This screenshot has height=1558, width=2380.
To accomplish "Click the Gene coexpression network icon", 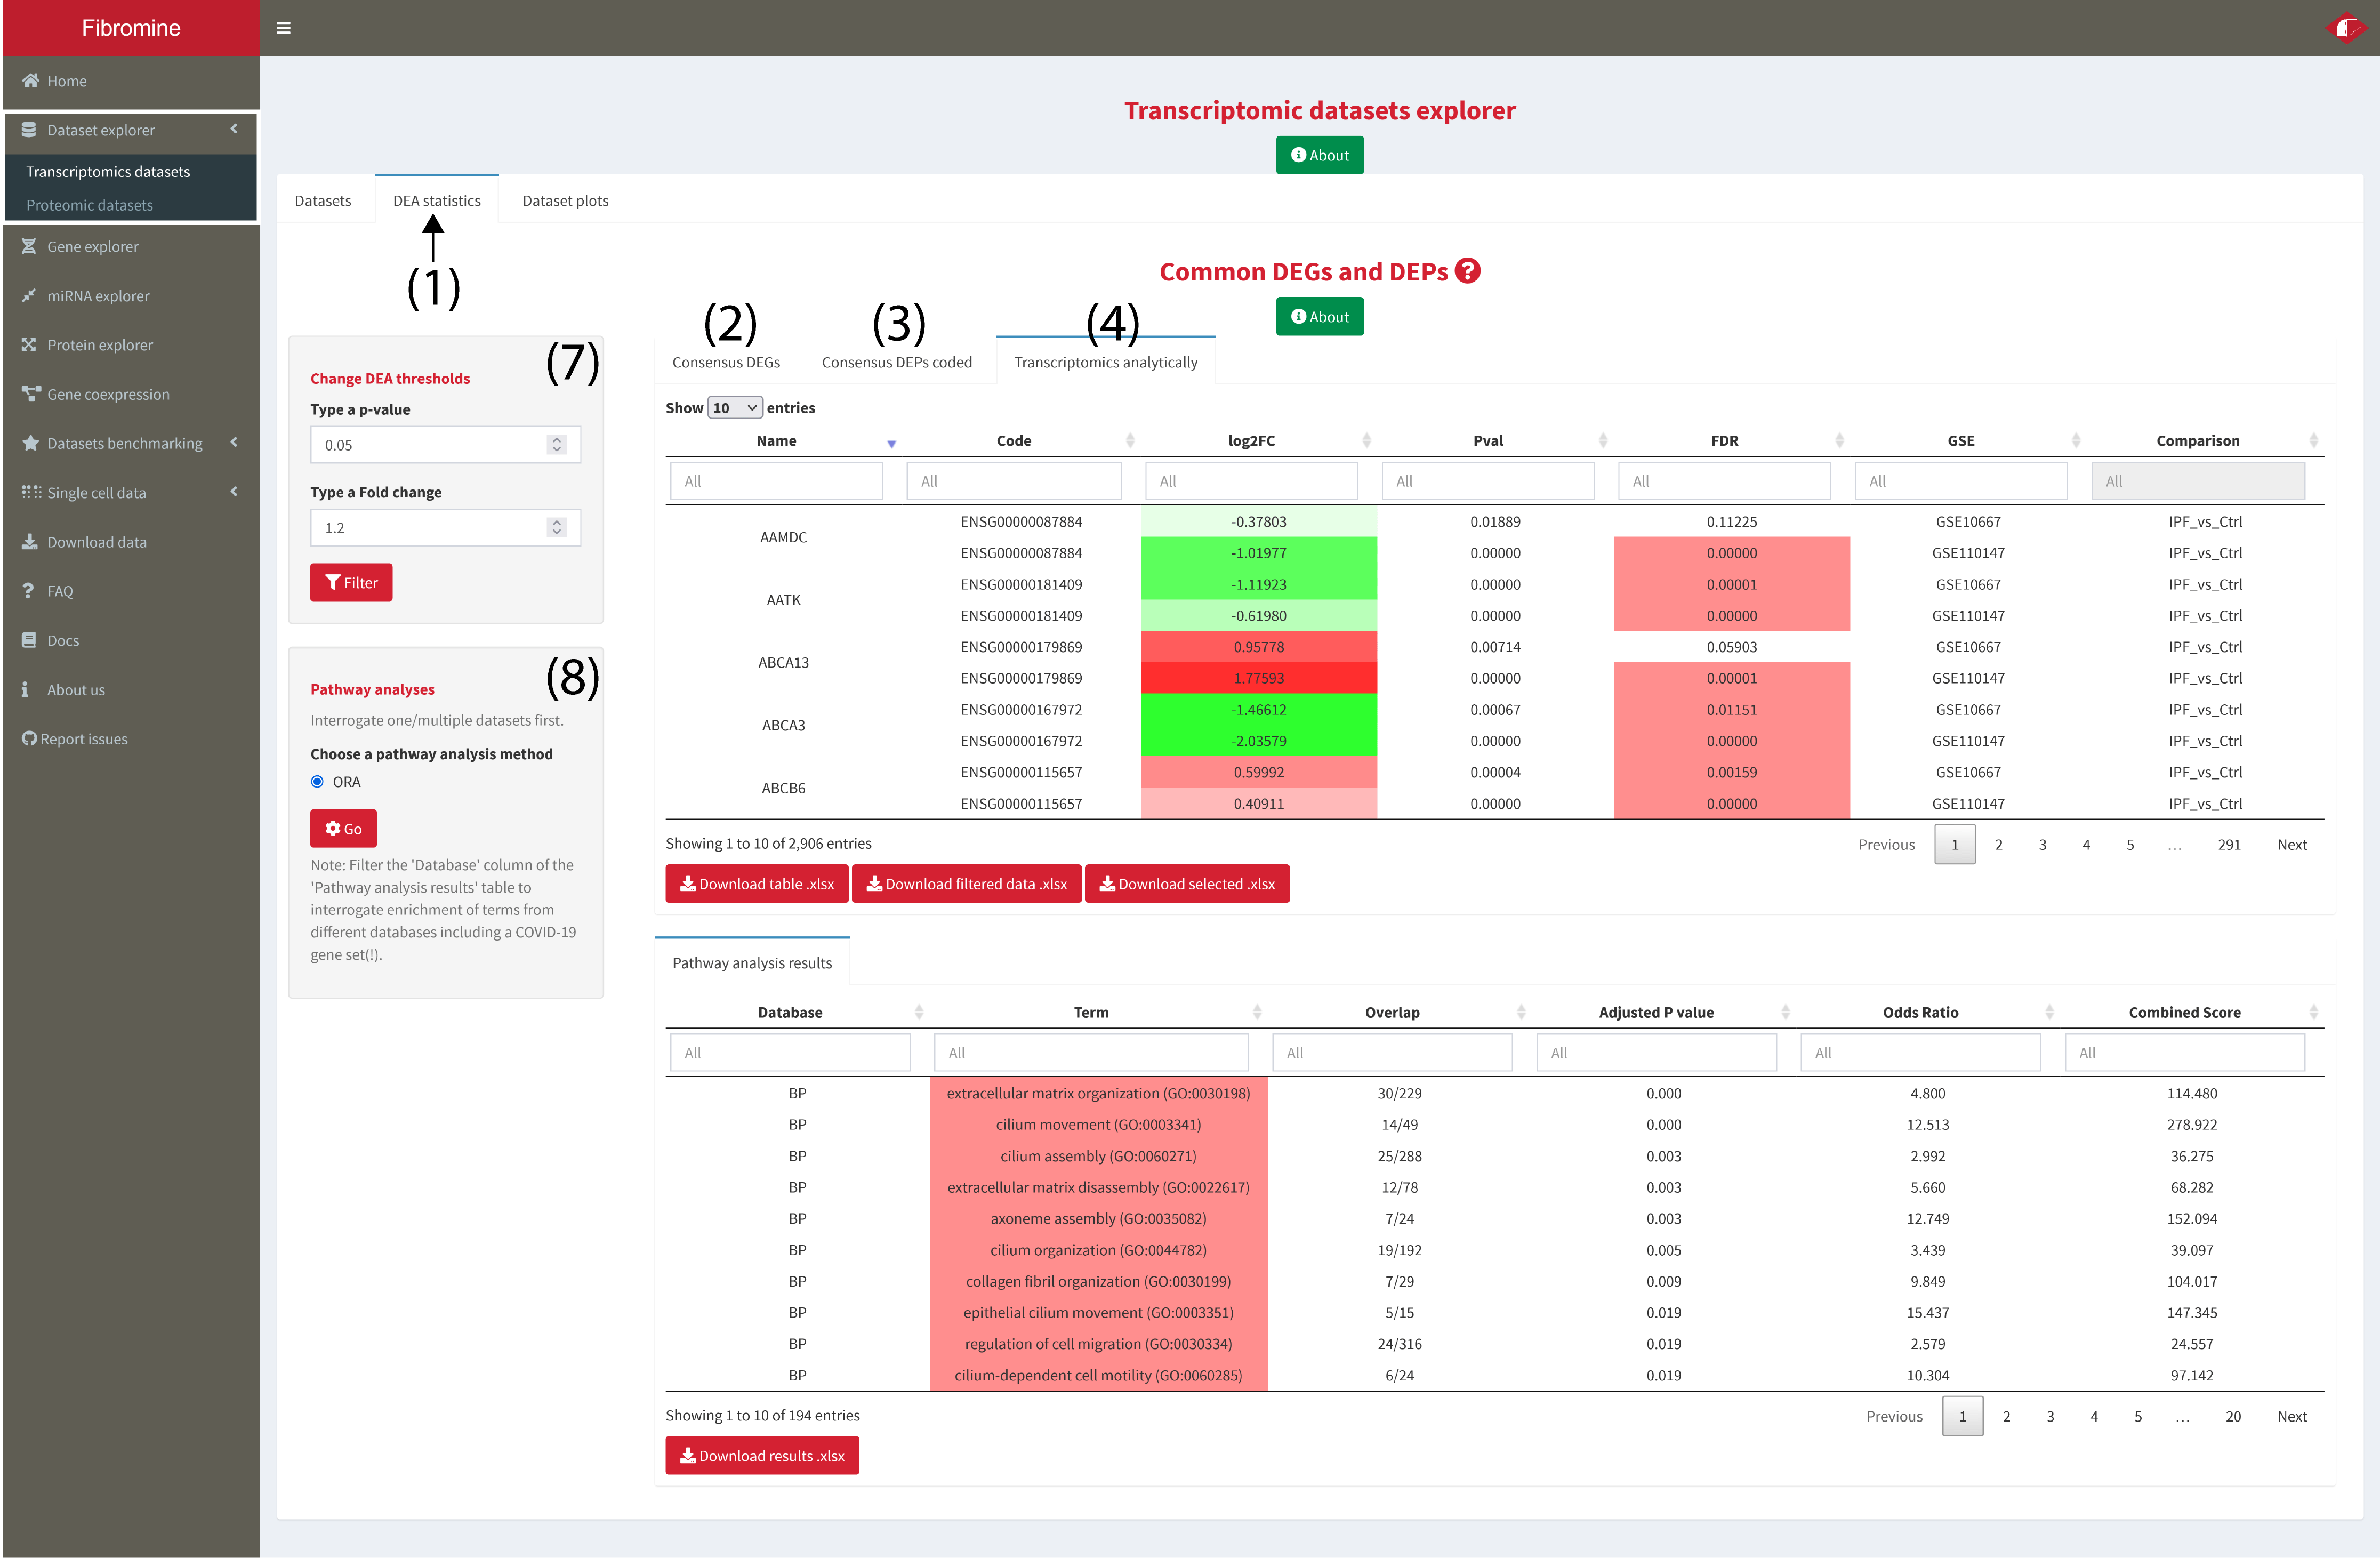I will tap(30, 394).
